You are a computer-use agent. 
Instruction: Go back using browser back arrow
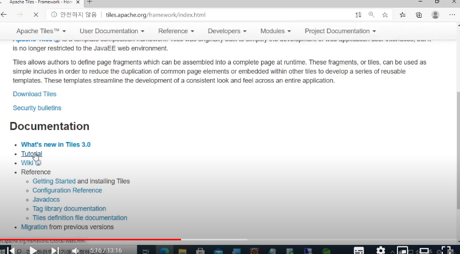pos(4,15)
